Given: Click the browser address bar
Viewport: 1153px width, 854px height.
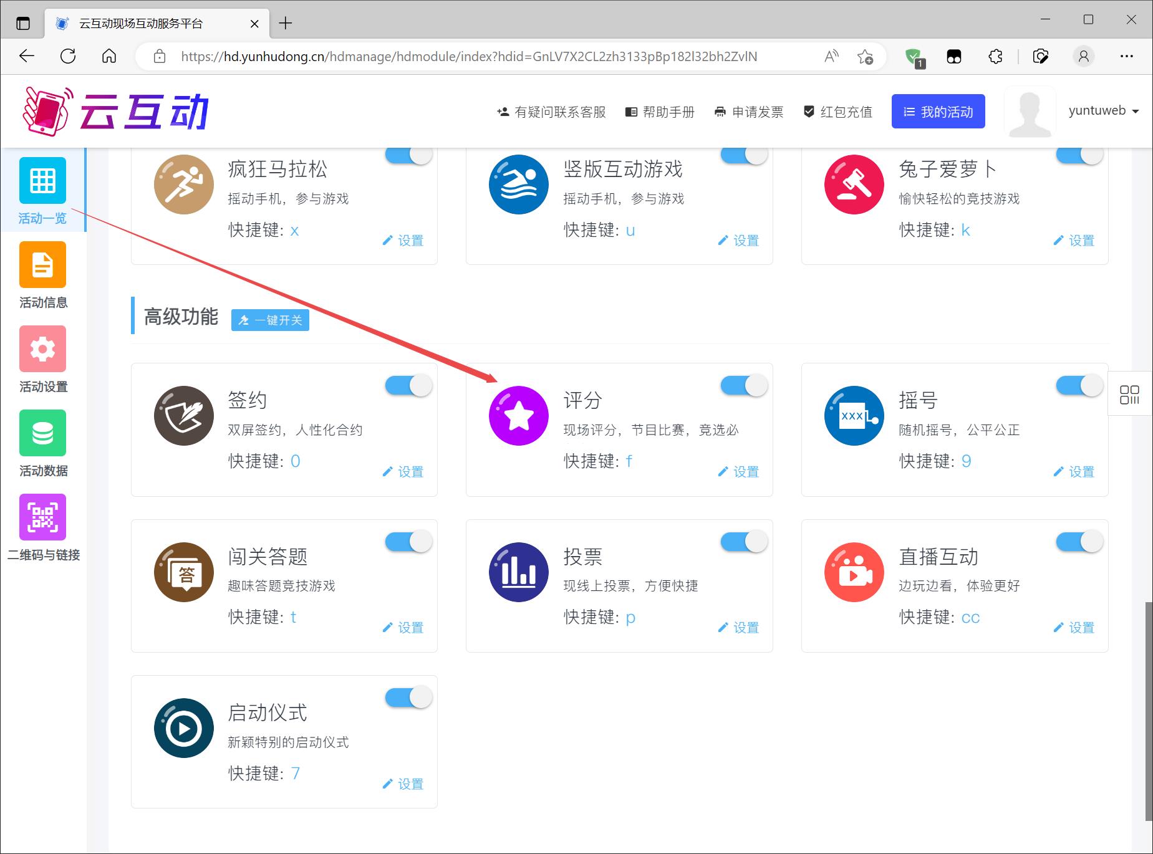Looking at the screenshot, I should pos(468,57).
